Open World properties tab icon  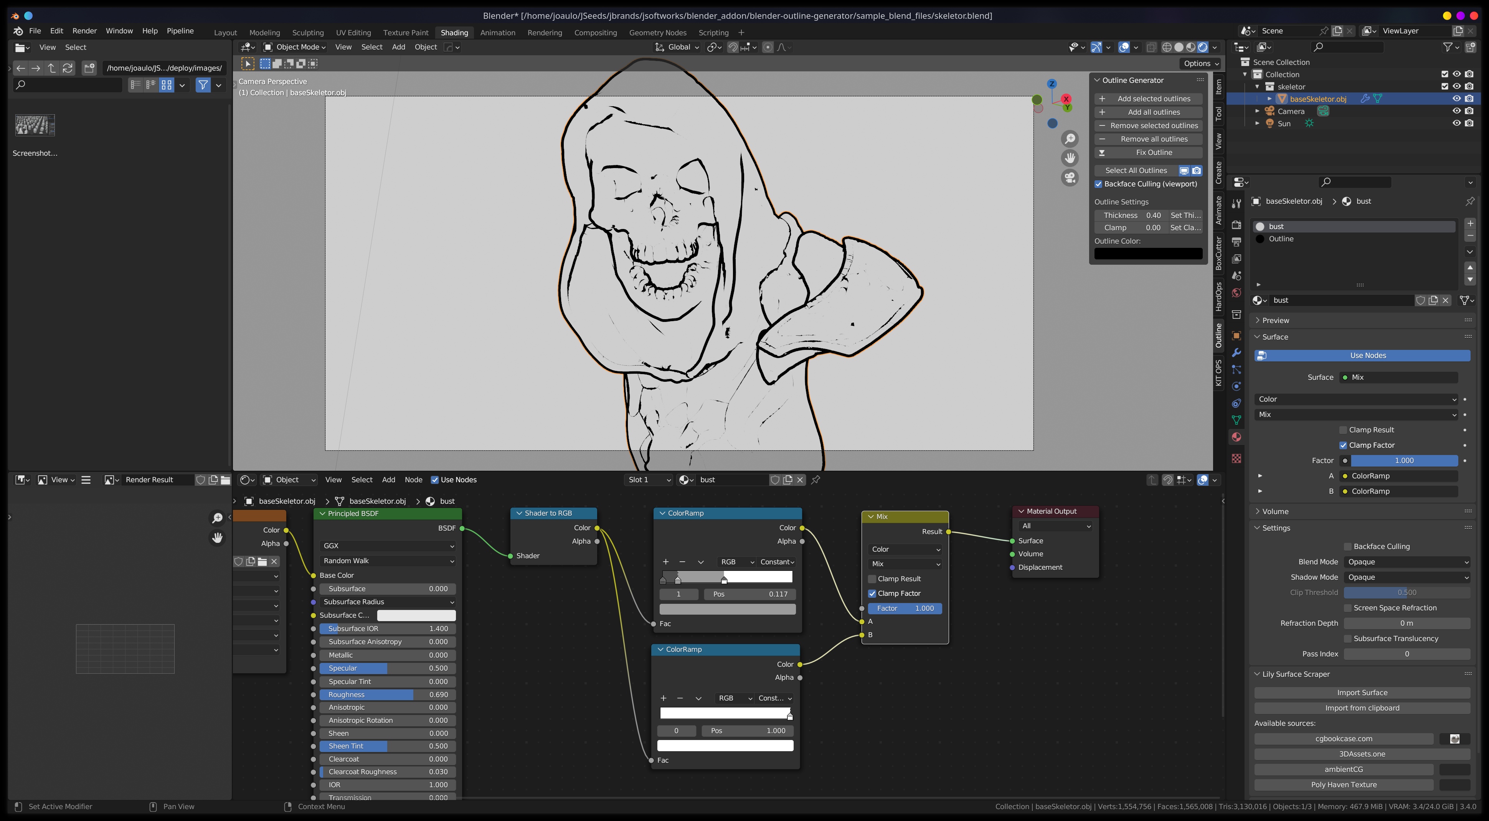point(1236,293)
